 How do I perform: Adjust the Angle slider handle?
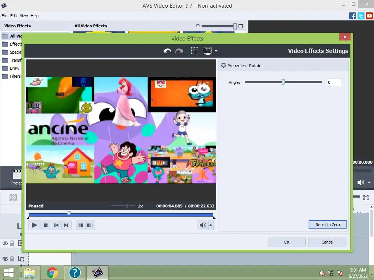[283, 82]
